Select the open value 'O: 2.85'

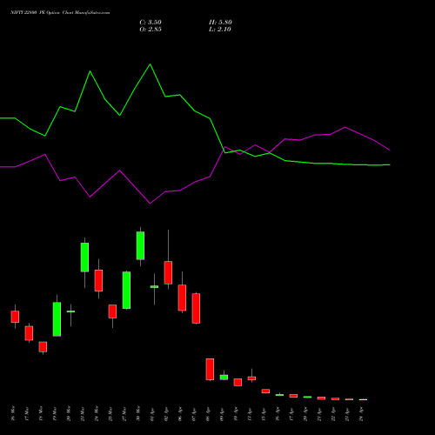151,30
